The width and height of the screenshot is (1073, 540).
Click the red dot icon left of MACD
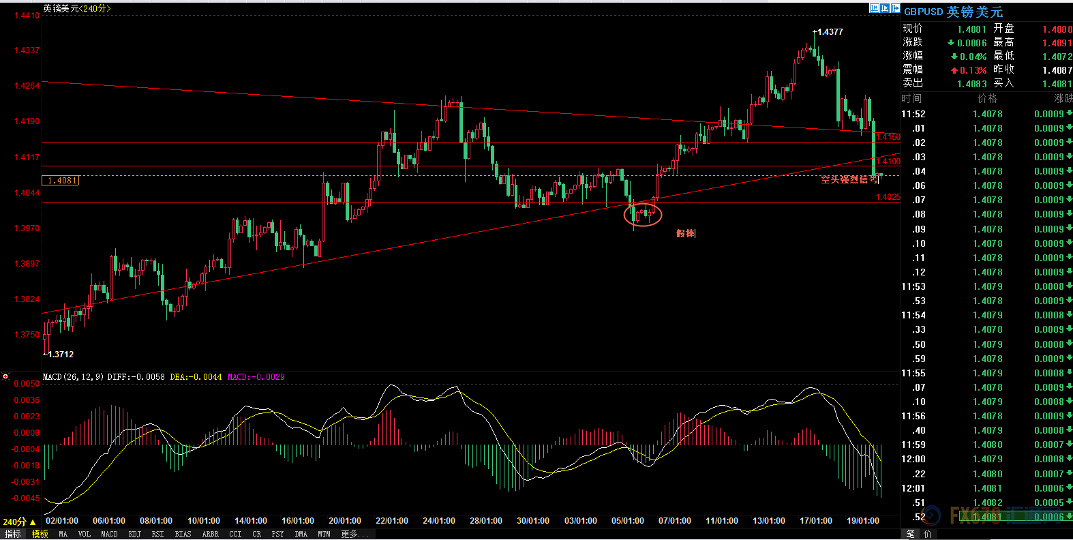pos(5,376)
